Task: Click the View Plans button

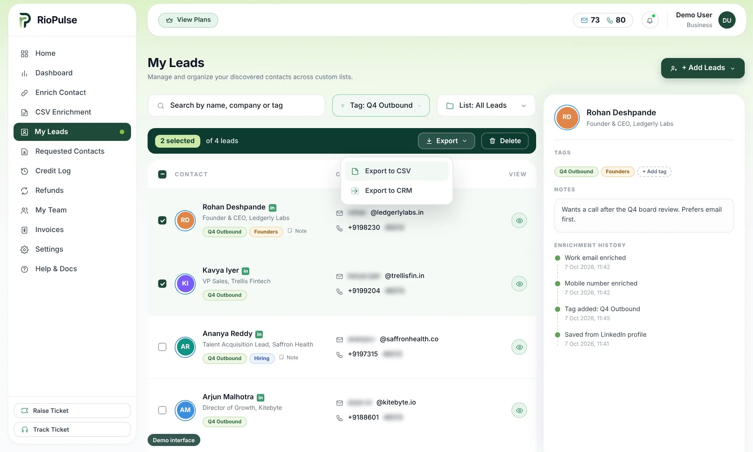Action: [188, 20]
